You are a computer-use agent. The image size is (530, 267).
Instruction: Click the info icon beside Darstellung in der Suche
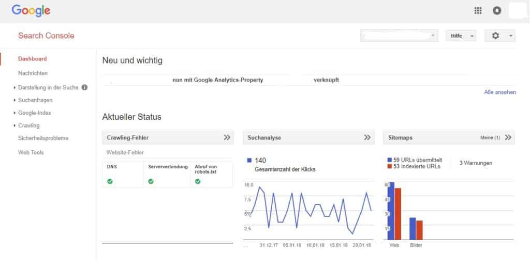pyautogui.click(x=84, y=87)
